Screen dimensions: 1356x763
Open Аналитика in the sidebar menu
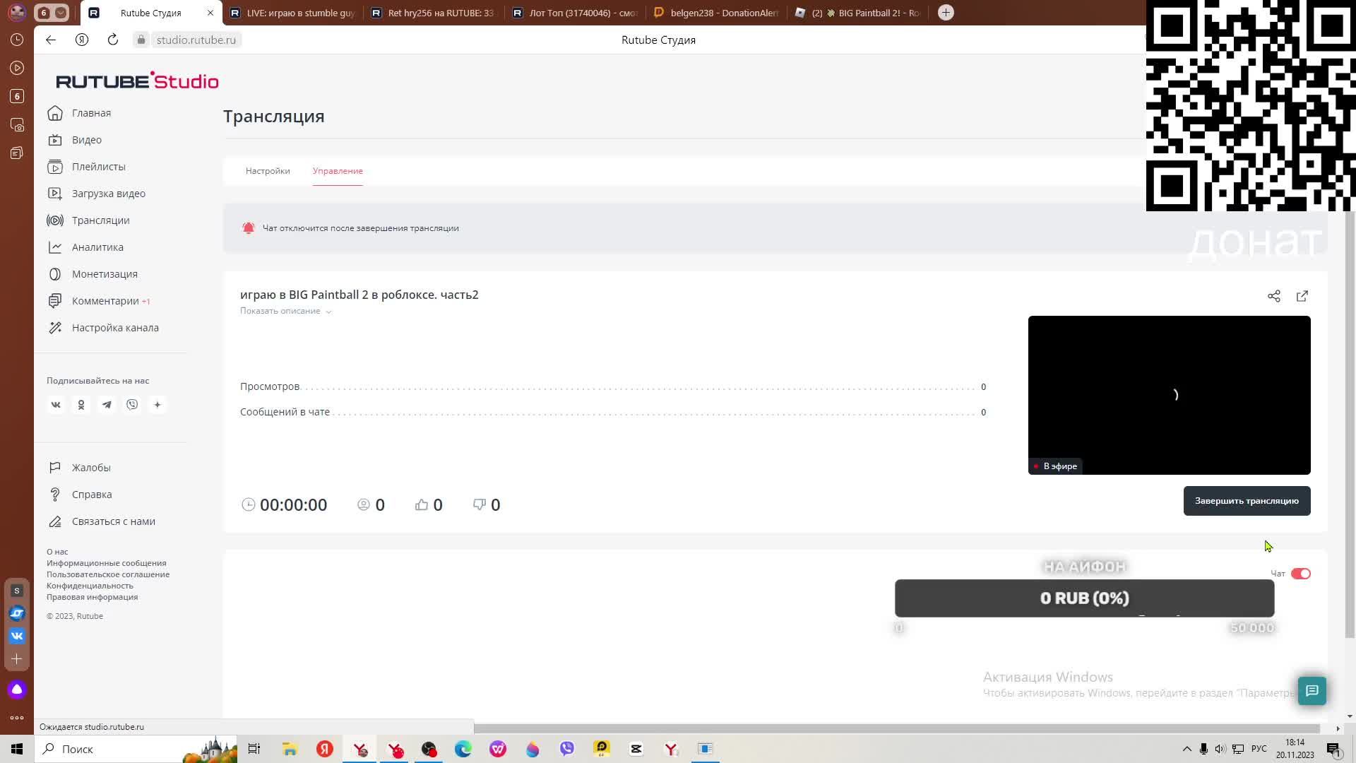[x=97, y=247]
